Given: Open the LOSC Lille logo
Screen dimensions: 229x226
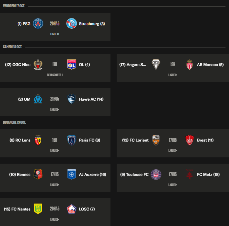Looking at the screenshot, I should (x=72, y=209).
